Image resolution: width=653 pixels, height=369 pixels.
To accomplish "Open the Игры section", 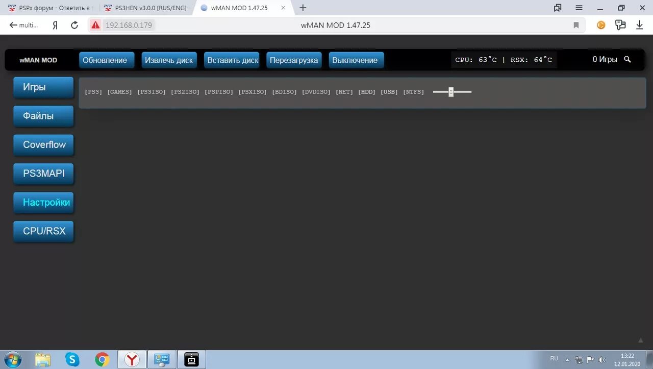I will [x=43, y=87].
